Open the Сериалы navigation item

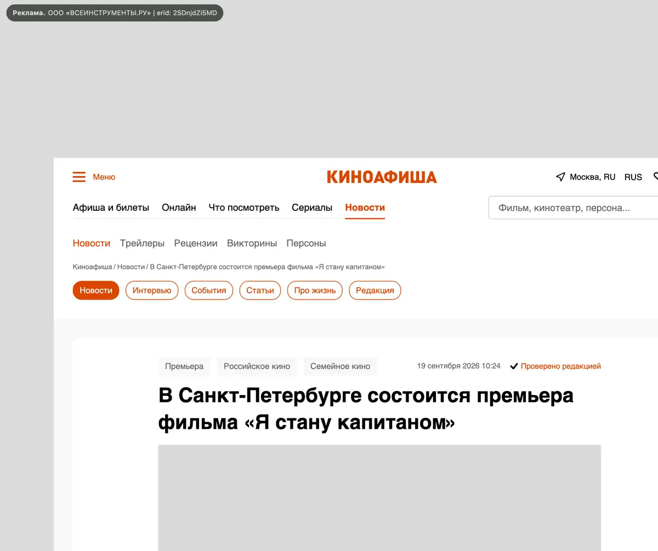(312, 208)
